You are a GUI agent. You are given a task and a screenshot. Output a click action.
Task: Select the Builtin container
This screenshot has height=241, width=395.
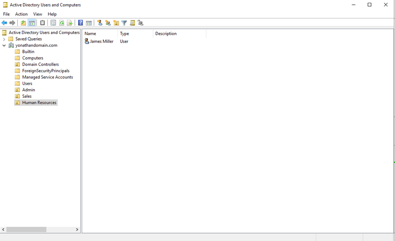28,51
